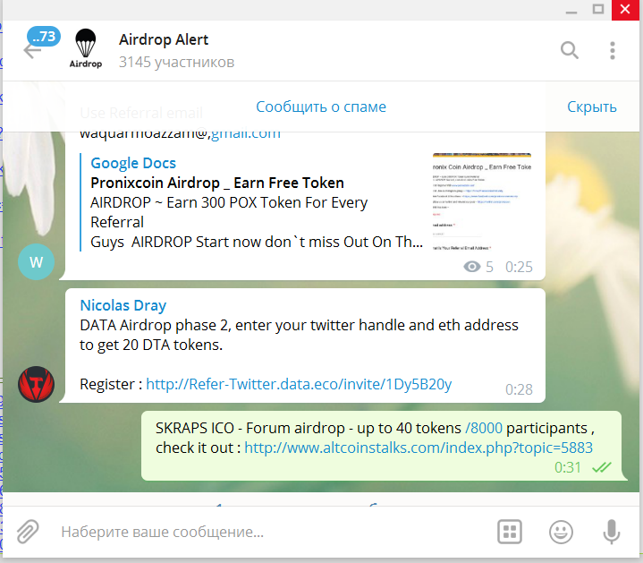Viewport: 643px width, 563px height.
Task: Start voice recording with microphone icon
Action: click(611, 532)
